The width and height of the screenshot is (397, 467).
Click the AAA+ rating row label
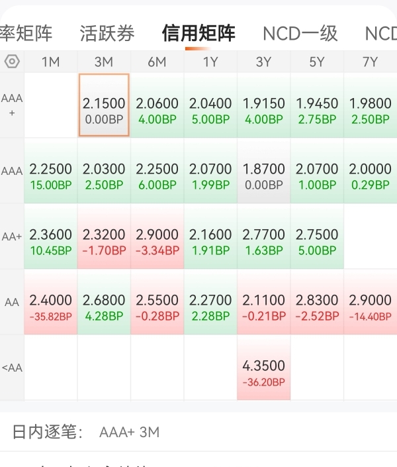point(12,105)
